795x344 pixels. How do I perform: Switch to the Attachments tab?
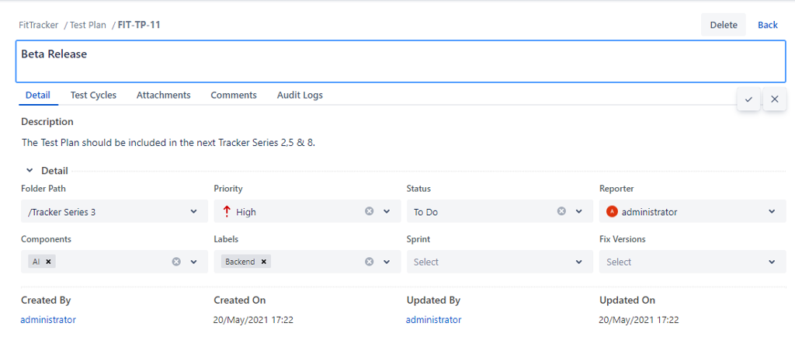[x=163, y=95]
